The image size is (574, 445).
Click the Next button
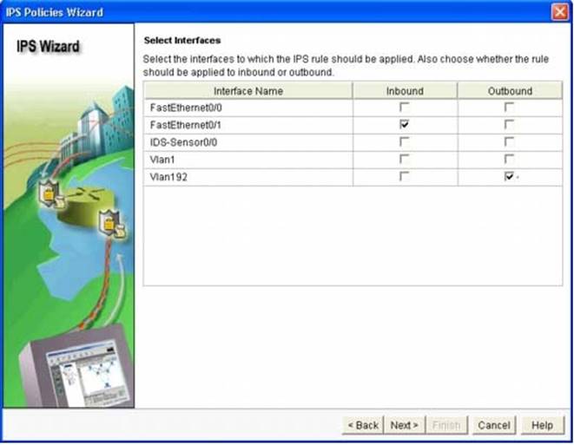(405, 425)
